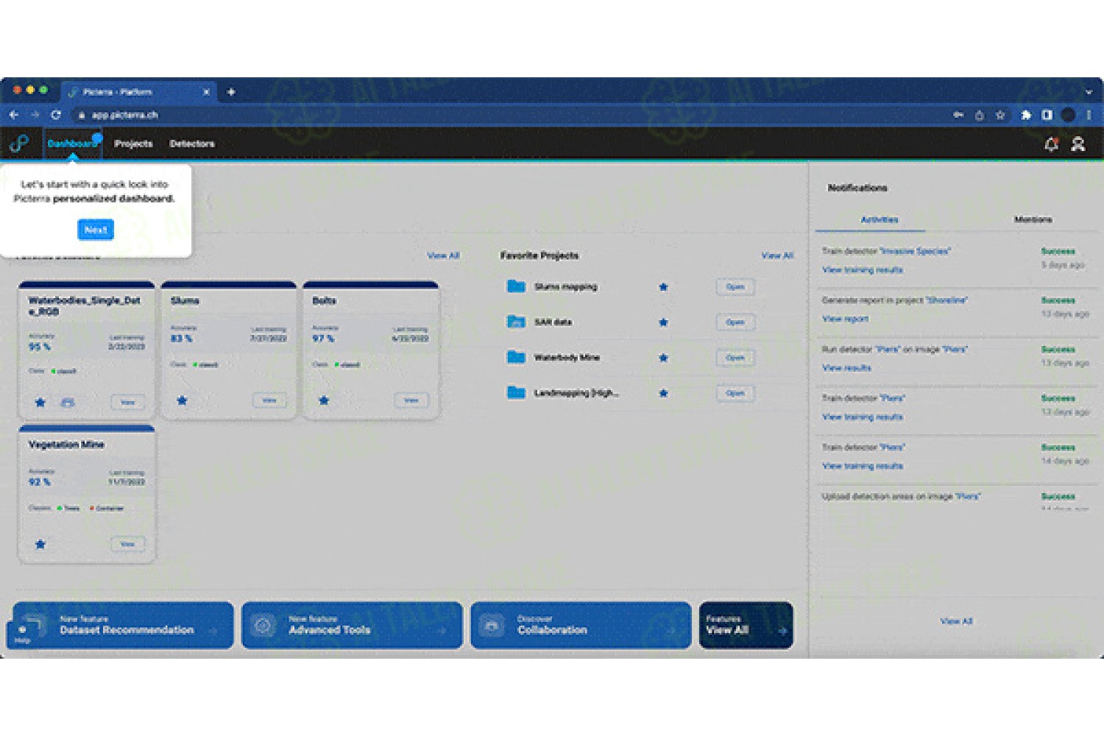Click the Picterra logo in the app header
Viewport: 1104px width, 736px height.
(19, 144)
